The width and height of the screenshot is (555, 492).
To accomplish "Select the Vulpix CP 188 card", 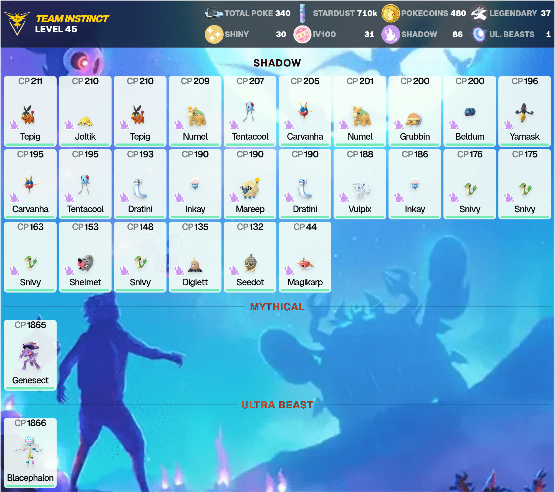I will (360, 184).
